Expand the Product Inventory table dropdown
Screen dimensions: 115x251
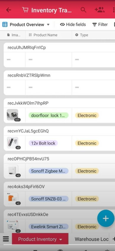[60, 240]
